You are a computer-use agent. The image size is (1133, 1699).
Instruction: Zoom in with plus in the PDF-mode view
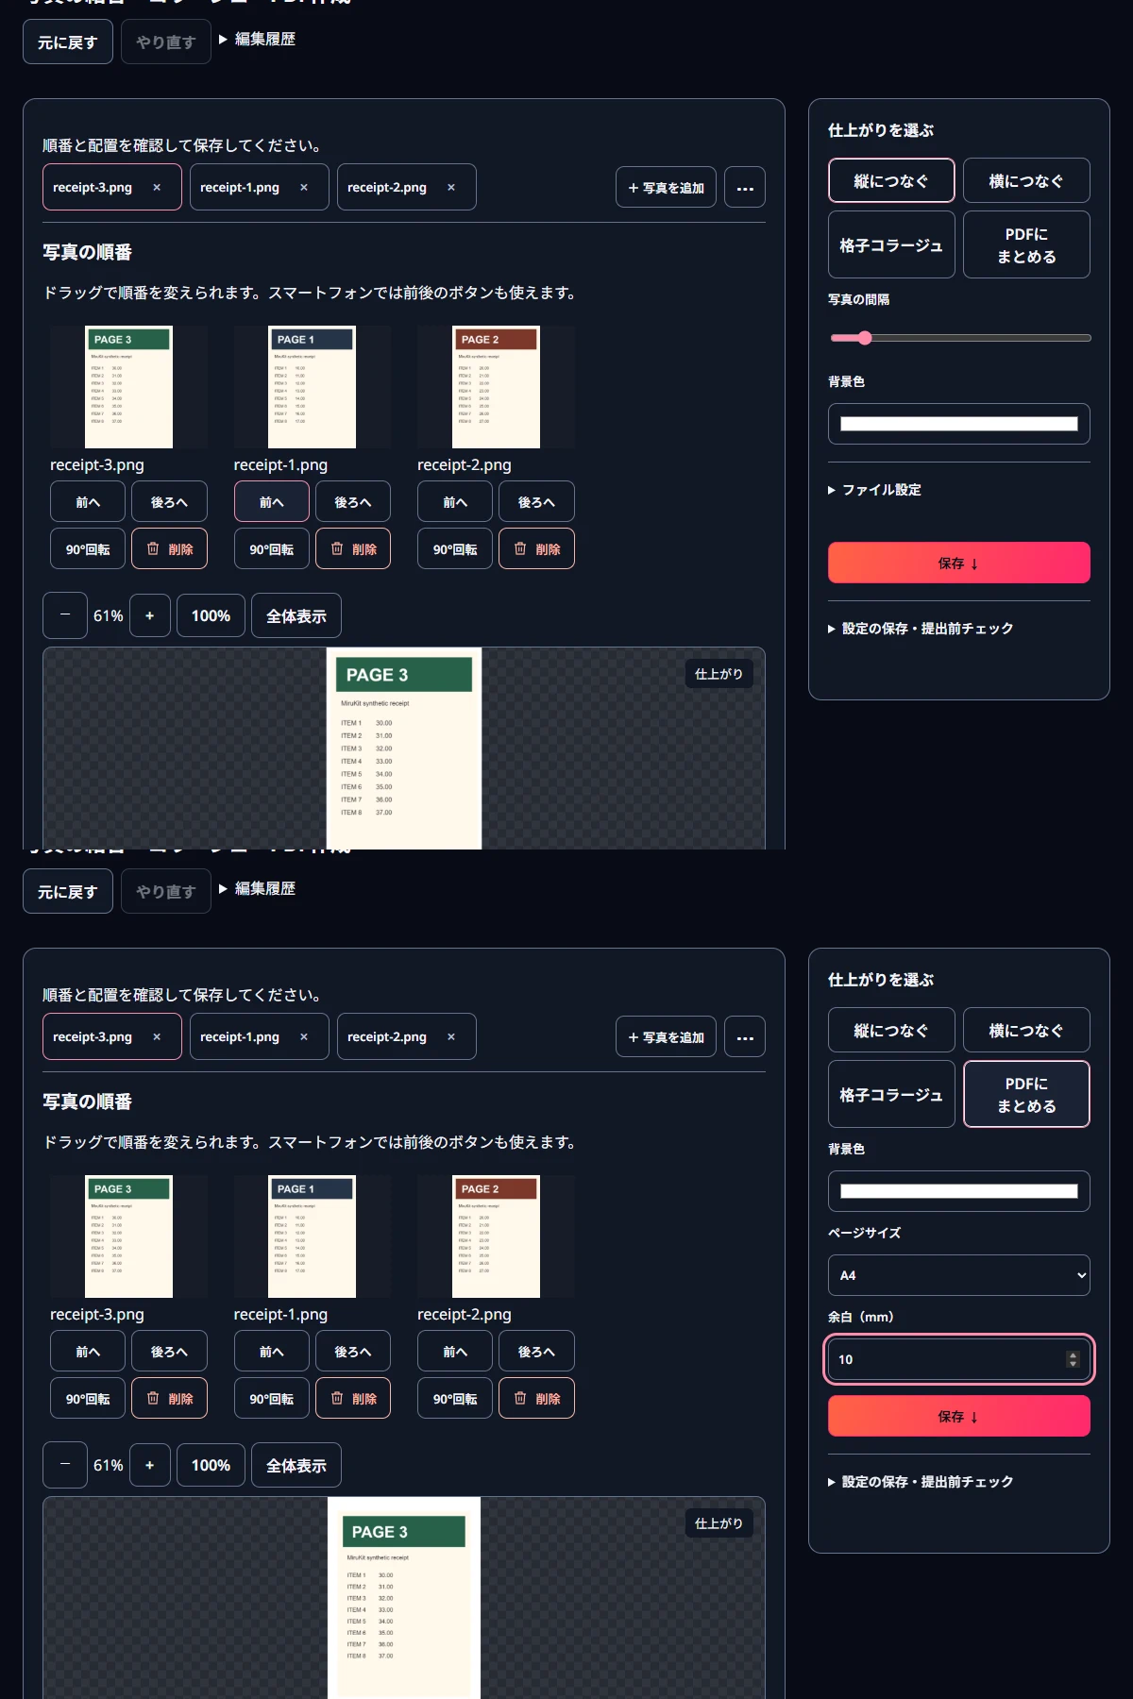(149, 1465)
